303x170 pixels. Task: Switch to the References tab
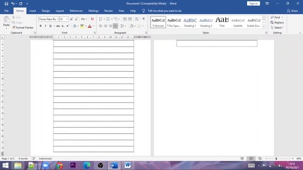click(76, 11)
